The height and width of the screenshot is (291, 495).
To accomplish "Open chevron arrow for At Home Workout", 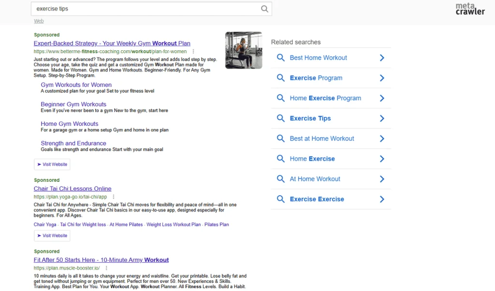I will point(382,179).
